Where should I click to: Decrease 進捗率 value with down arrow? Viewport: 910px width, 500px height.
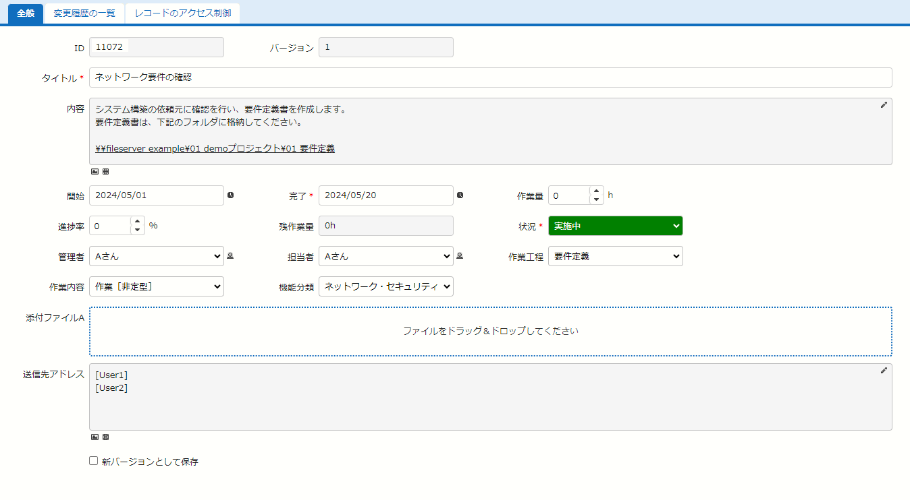click(x=137, y=230)
